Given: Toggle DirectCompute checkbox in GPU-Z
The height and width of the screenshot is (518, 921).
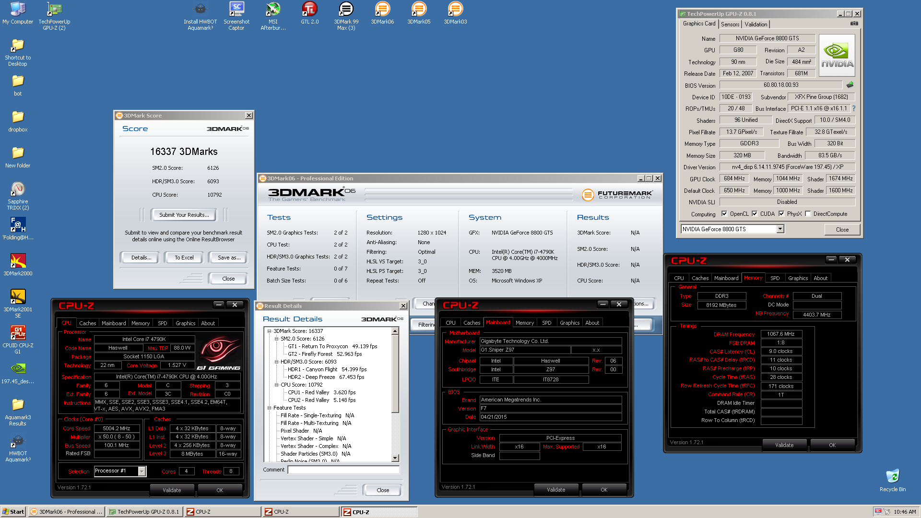Looking at the screenshot, I should 808,214.
